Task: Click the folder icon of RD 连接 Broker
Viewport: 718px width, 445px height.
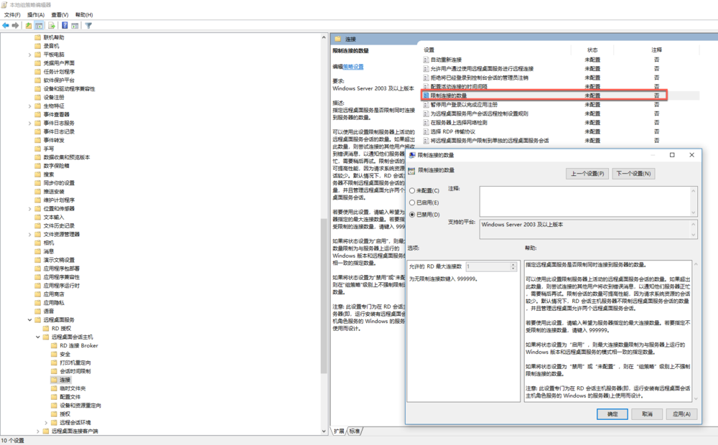Action: point(54,346)
